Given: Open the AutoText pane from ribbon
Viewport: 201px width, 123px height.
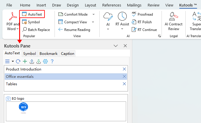Looking at the screenshot, I should click(x=32, y=14).
